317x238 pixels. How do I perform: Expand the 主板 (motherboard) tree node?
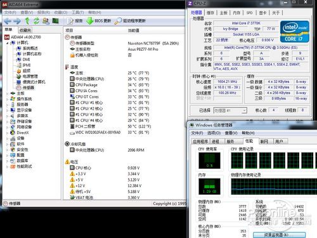point(7,93)
